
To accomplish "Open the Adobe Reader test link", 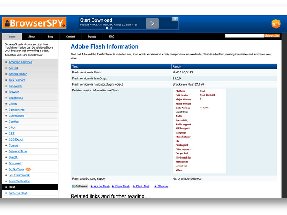I will click(17, 74).
